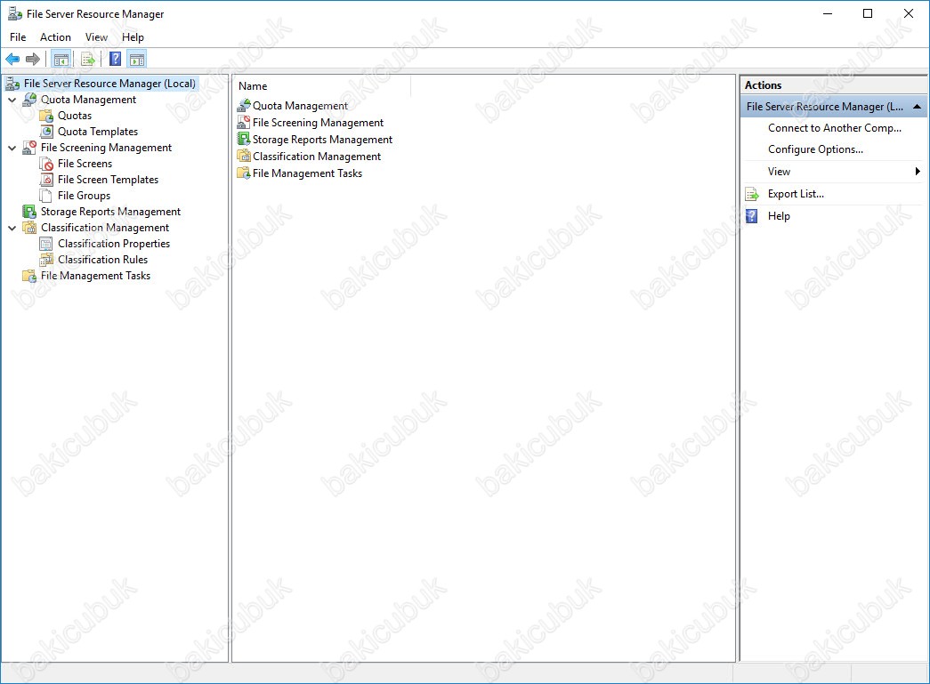Select File Management Tasks label in tree
Image resolution: width=930 pixels, height=684 pixels.
tap(95, 276)
